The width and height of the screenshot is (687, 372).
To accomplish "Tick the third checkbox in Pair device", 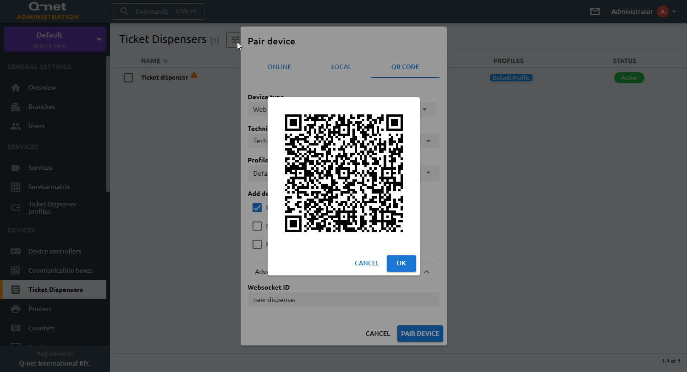I will coord(257,244).
